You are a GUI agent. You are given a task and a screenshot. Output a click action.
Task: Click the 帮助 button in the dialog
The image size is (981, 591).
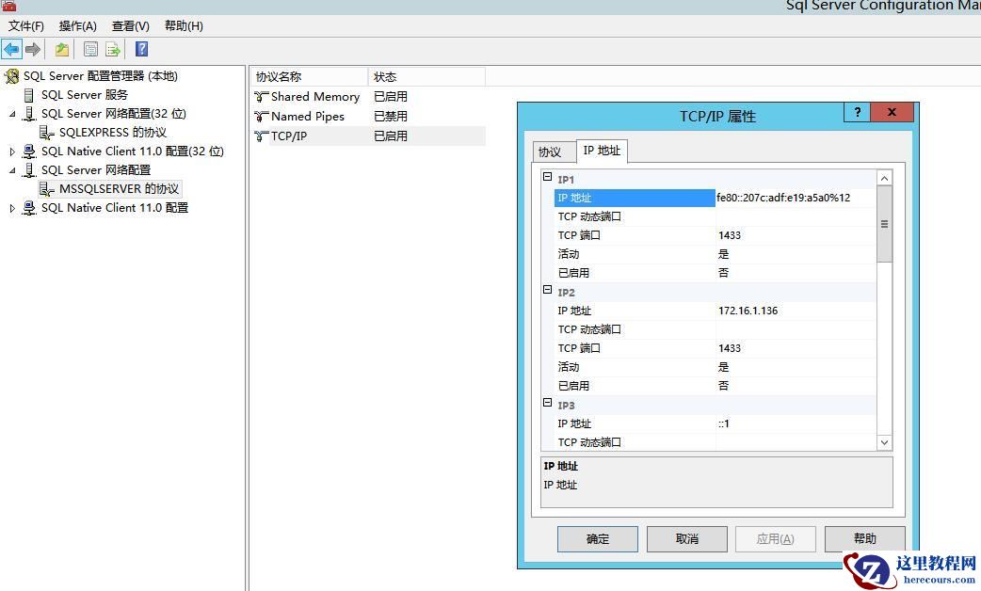click(863, 538)
